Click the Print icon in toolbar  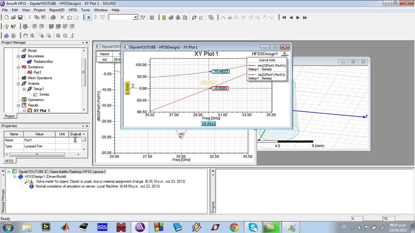click(53, 17)
